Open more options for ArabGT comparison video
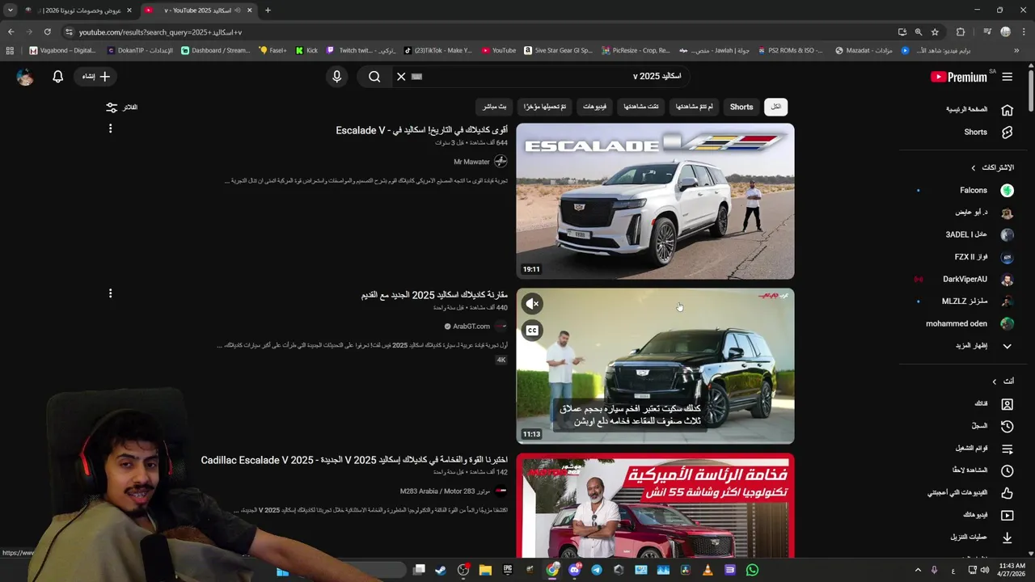Image resolution: width=1035 pixels, height=582 pixels. tap(110, 293)
